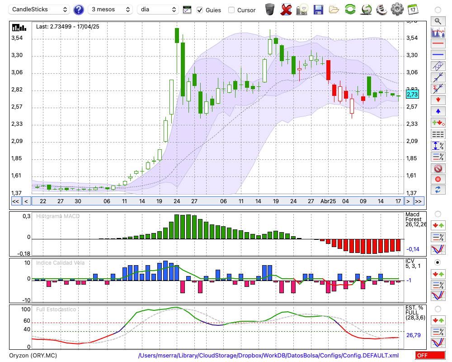Click the red down arrow marker tool
The height and width of the screenshot is (362, 452).
(438, 100)
